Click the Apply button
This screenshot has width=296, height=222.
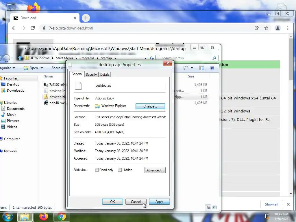coord(159,201)
